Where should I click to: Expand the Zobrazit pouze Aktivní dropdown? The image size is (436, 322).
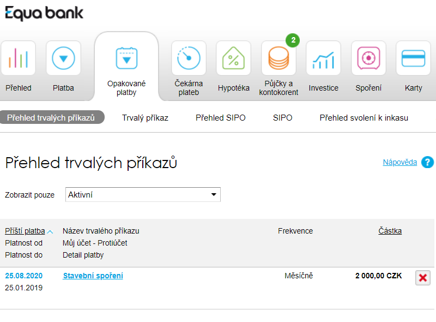point(143,194)
